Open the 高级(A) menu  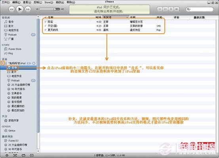pos(60,2)
